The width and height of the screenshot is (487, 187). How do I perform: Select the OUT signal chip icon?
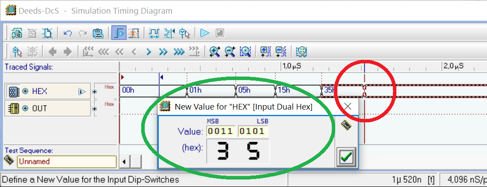[x=14, y=108]
